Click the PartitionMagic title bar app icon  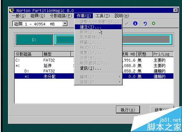12,10
